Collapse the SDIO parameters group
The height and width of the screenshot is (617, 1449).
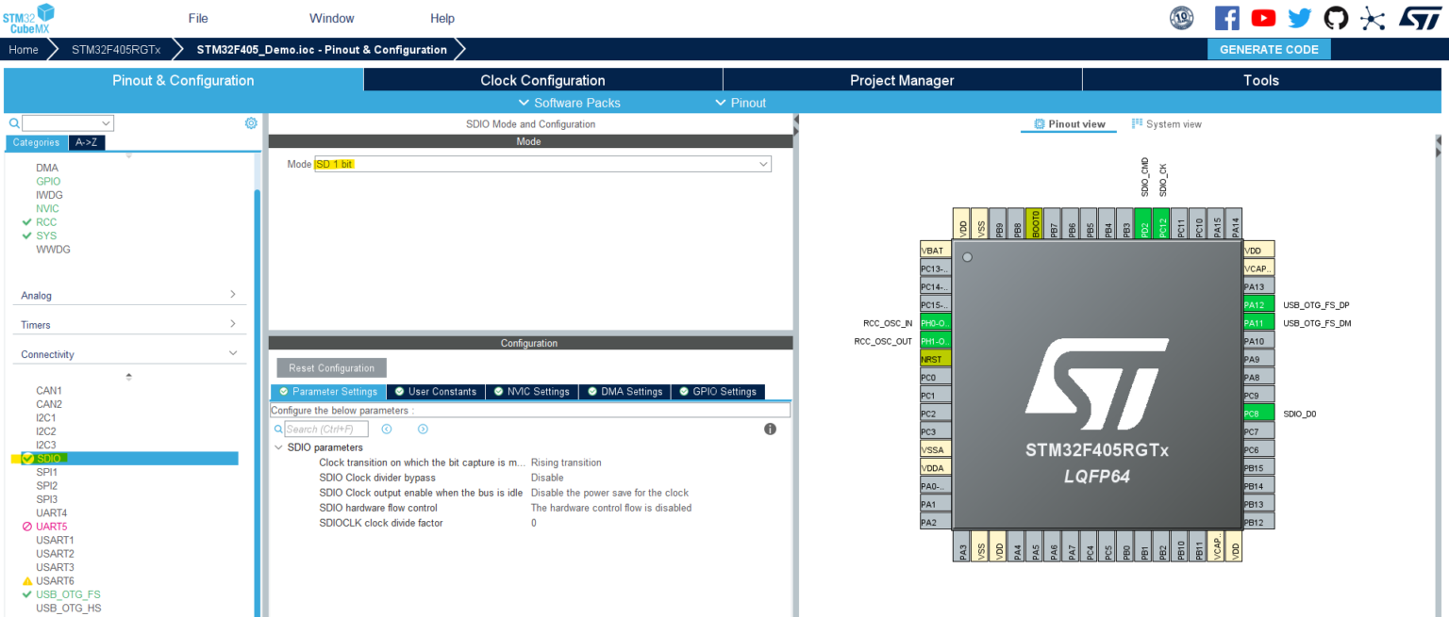(278, 447)
